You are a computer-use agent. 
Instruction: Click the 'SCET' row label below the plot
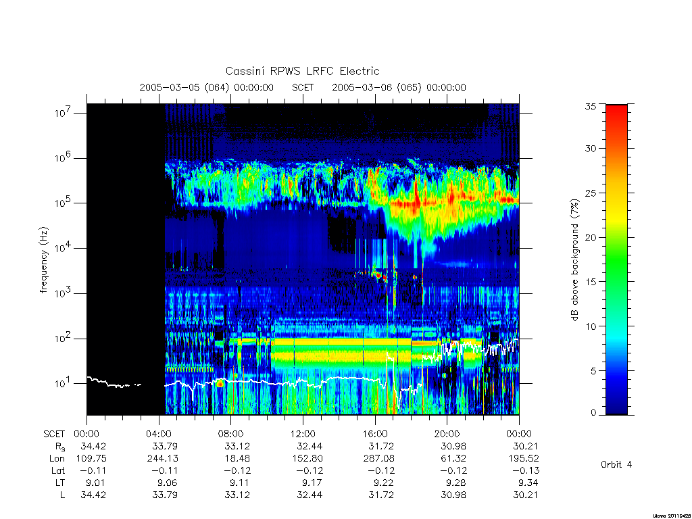[54, 434]
